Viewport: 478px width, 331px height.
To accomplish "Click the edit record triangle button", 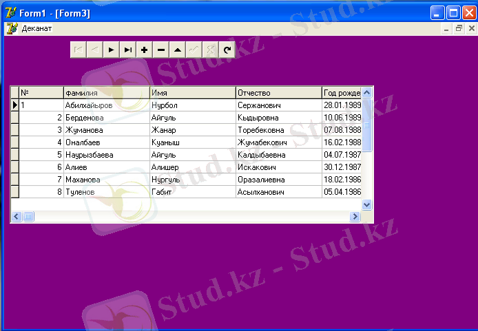I will click(x=178, y=50).
